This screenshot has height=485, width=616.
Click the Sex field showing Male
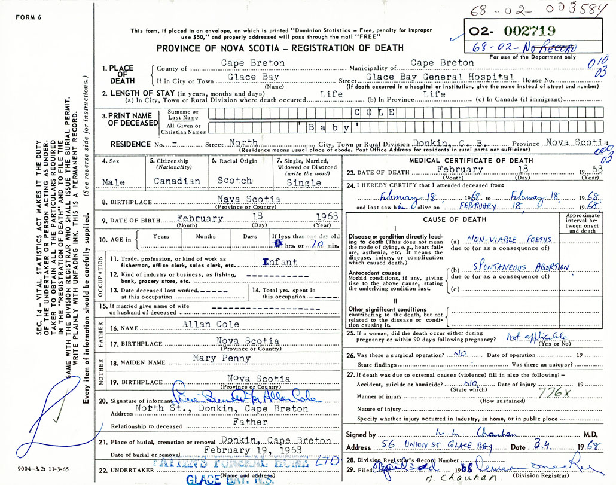click(x=114, y=181)
